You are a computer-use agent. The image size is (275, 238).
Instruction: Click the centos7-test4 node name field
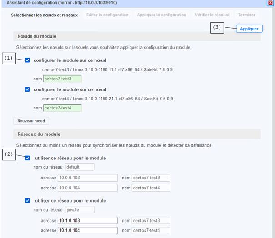(x=62, y=108)
